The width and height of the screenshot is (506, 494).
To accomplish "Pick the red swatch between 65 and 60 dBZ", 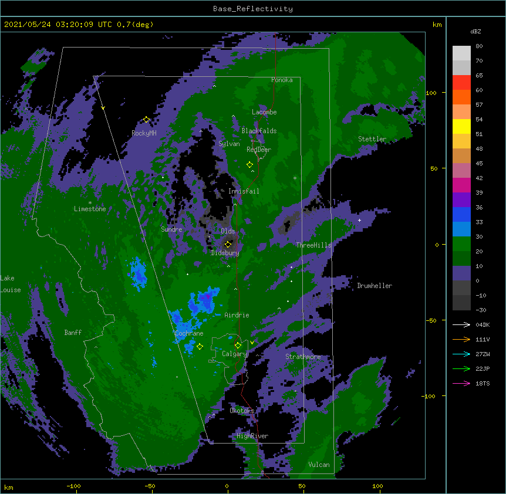I will (x=461, y=83).
